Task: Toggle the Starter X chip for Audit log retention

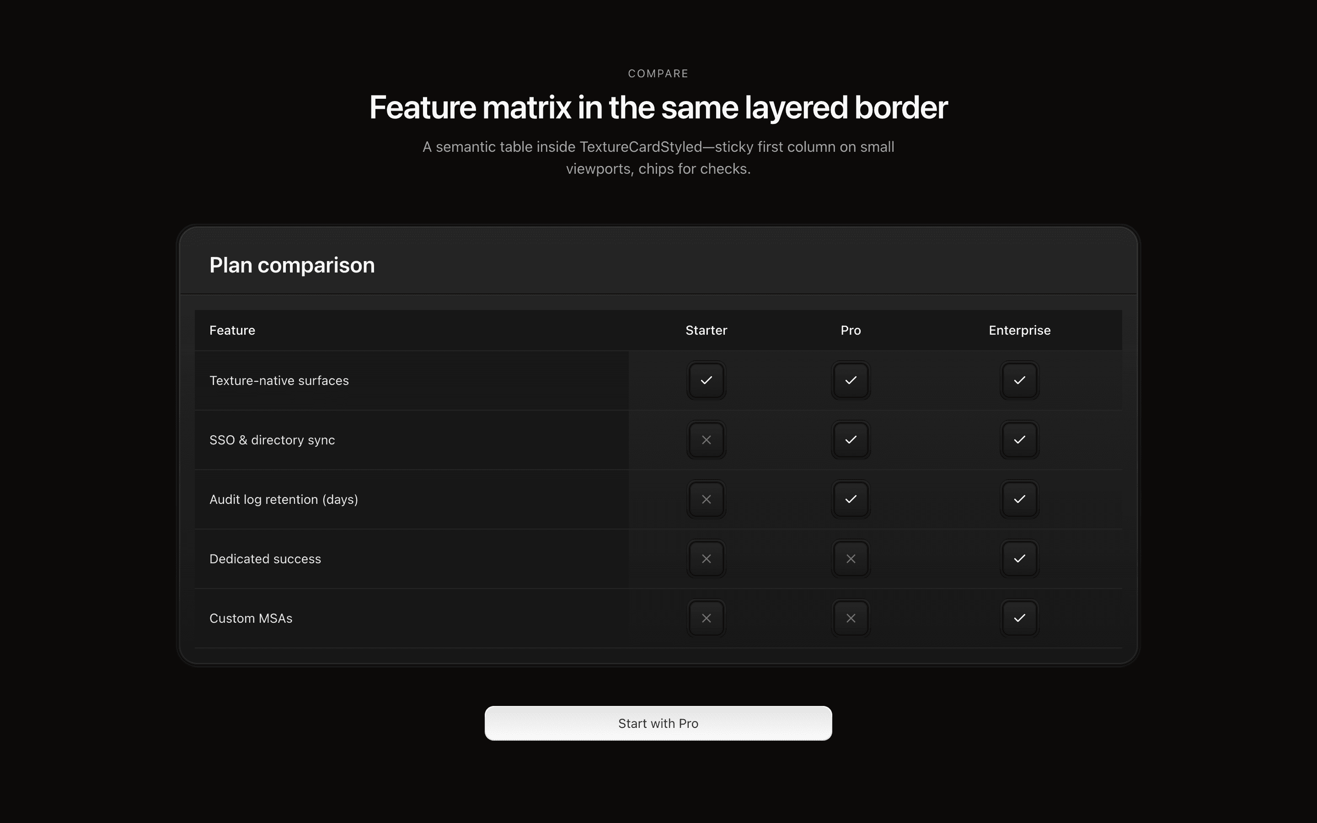Action: pos(706,499)
